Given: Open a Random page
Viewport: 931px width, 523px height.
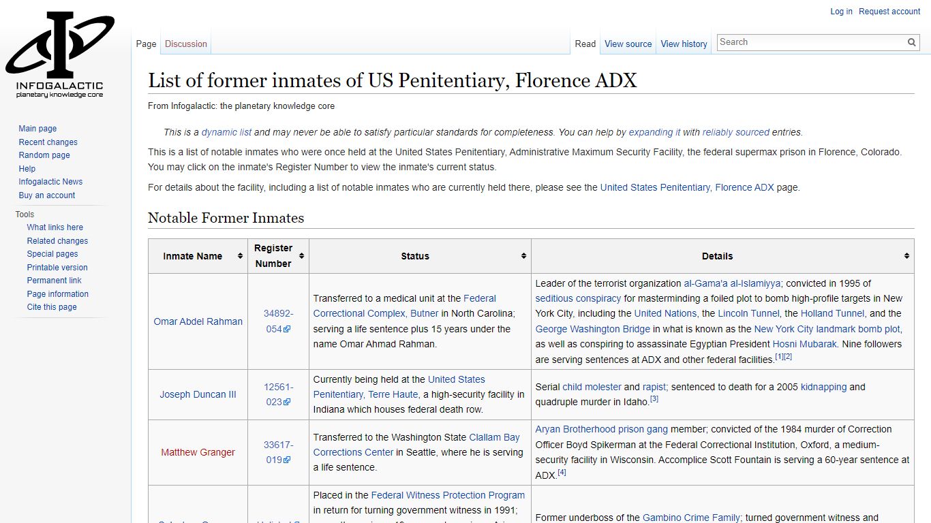Looking at the screenshot, I should tap(44, 155).
